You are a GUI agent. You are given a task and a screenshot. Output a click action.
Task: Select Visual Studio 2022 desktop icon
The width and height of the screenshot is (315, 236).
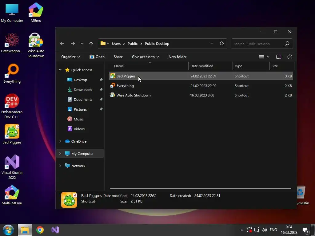coord(12,167)
